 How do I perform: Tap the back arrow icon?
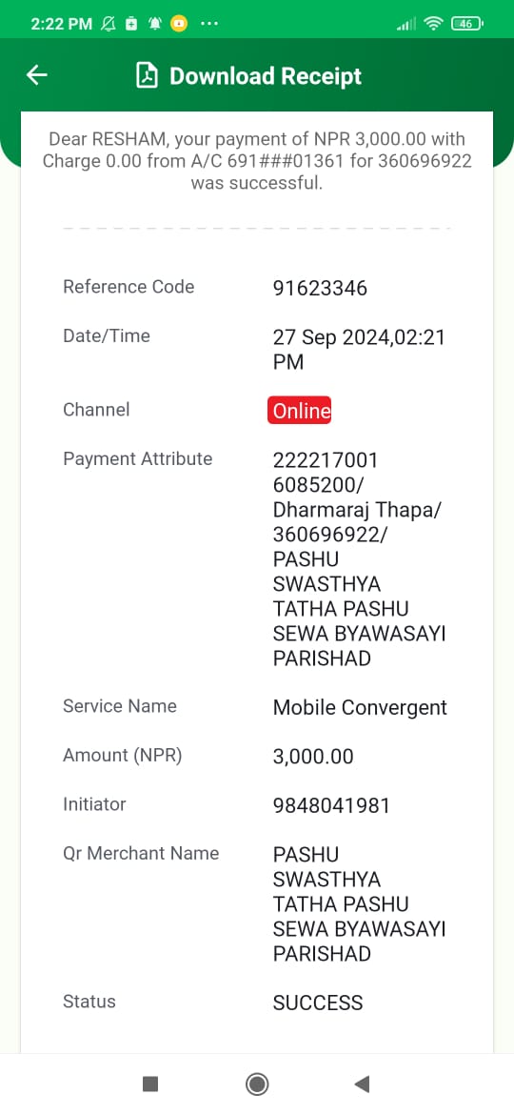(36, 75)
